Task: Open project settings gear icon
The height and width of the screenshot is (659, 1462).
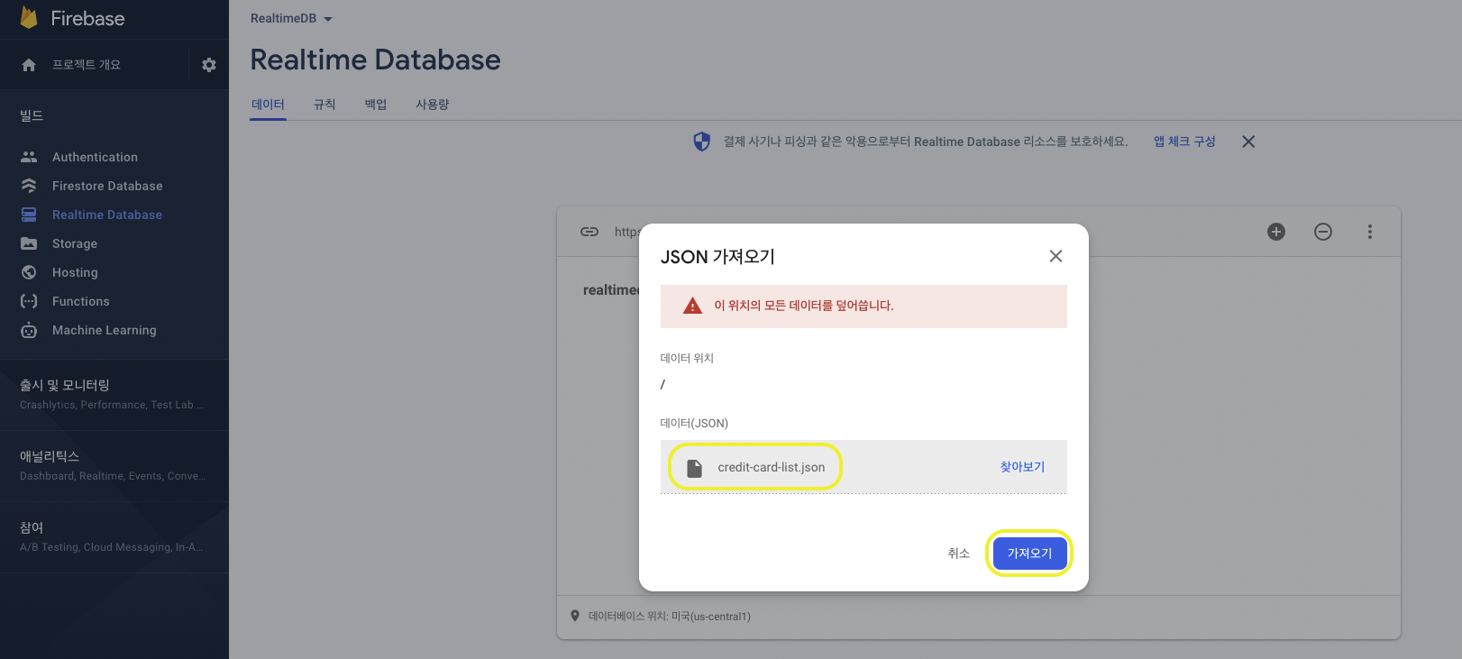Action: [x=209, y=65]
